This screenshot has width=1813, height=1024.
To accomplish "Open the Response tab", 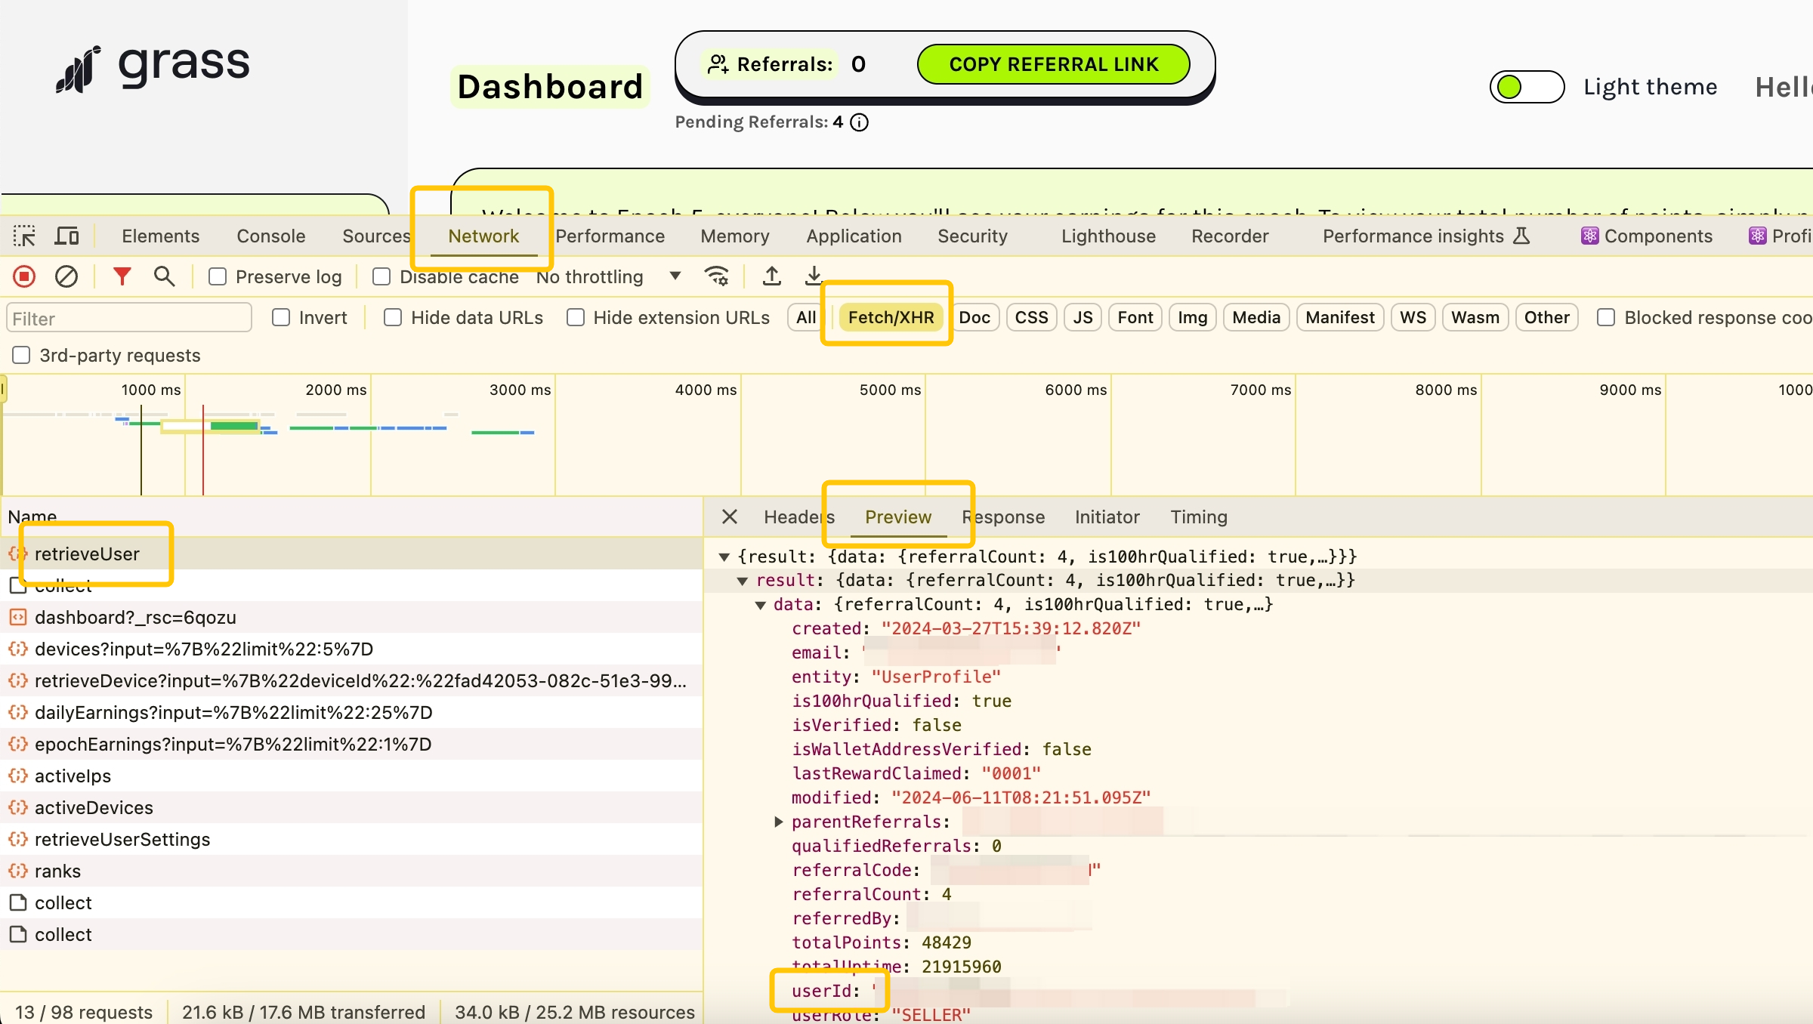I will (x=1004, y=517).
